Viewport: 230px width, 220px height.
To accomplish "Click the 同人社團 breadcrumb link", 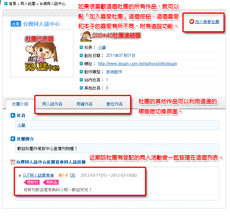I will 28,4.
